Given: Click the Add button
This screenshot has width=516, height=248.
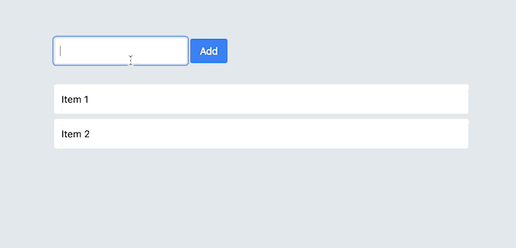Looking at the screenshot, I should tap(208, 51).
